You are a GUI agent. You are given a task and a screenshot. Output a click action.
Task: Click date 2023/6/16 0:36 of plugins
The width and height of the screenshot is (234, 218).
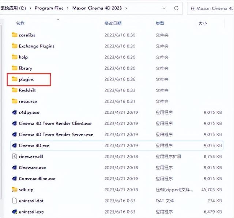(120, 79)
